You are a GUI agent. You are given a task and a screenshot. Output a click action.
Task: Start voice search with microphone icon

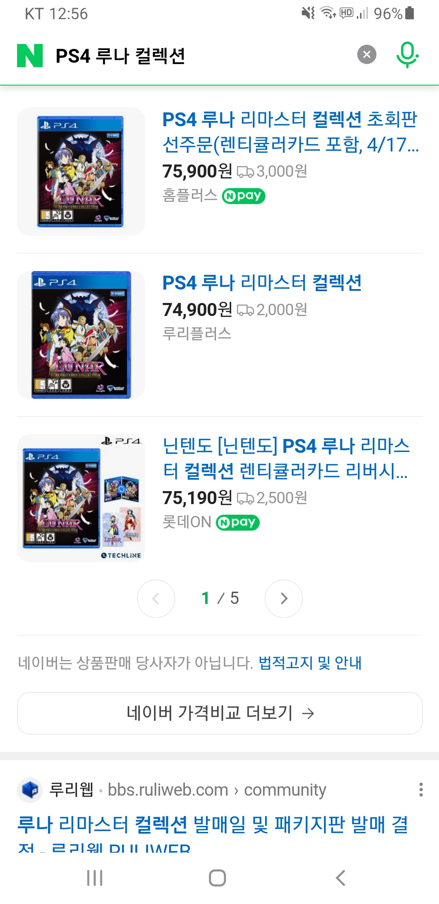pos(407,55)
